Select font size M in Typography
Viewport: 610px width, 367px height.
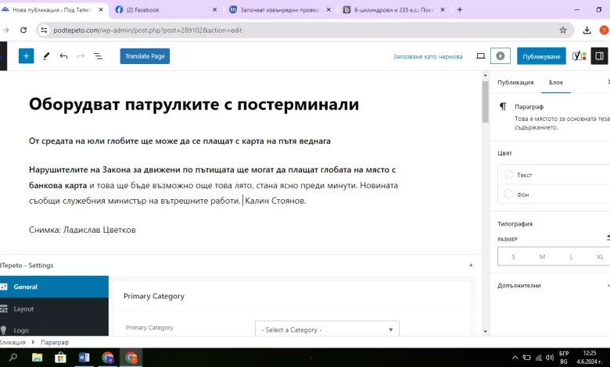click(542, 256)
